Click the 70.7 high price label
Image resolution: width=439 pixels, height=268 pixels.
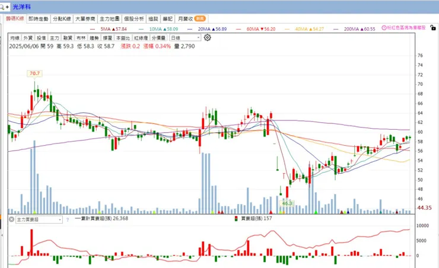coord(35,74)
